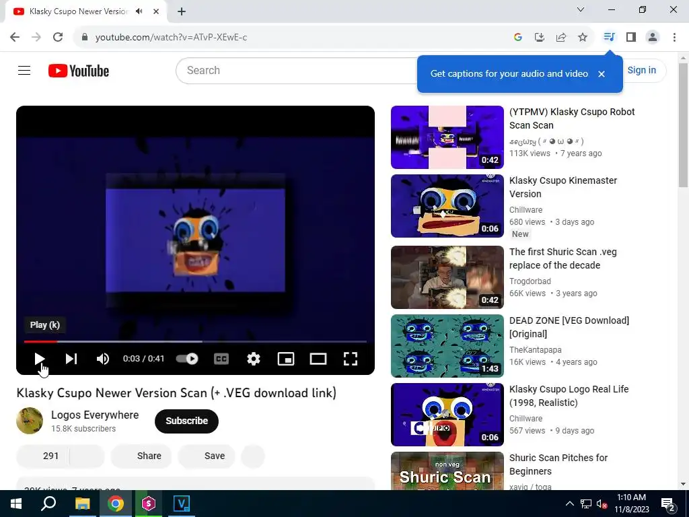
Task: Open Logos Everywhere channel avatar
Action: point(30,421)
